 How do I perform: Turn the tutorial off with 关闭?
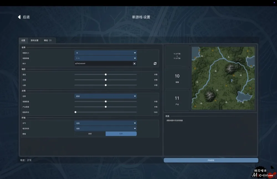[x=90, y=134]
